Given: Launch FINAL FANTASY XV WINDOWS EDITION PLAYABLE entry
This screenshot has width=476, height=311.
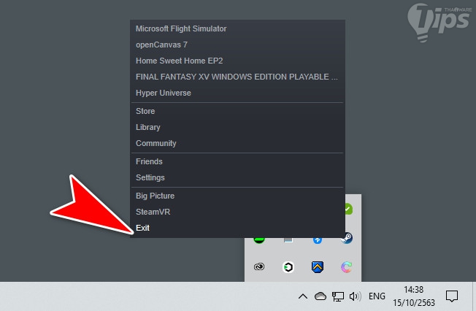Looking at the screenshot, I should (x=237, y=77).
